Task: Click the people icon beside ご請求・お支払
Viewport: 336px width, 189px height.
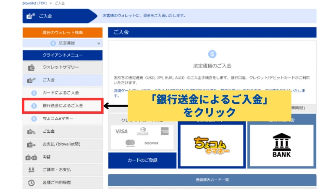Action: click(x=31, y=170)
